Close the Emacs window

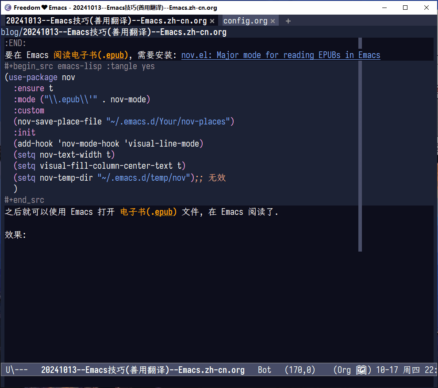[x=426, y=8]
